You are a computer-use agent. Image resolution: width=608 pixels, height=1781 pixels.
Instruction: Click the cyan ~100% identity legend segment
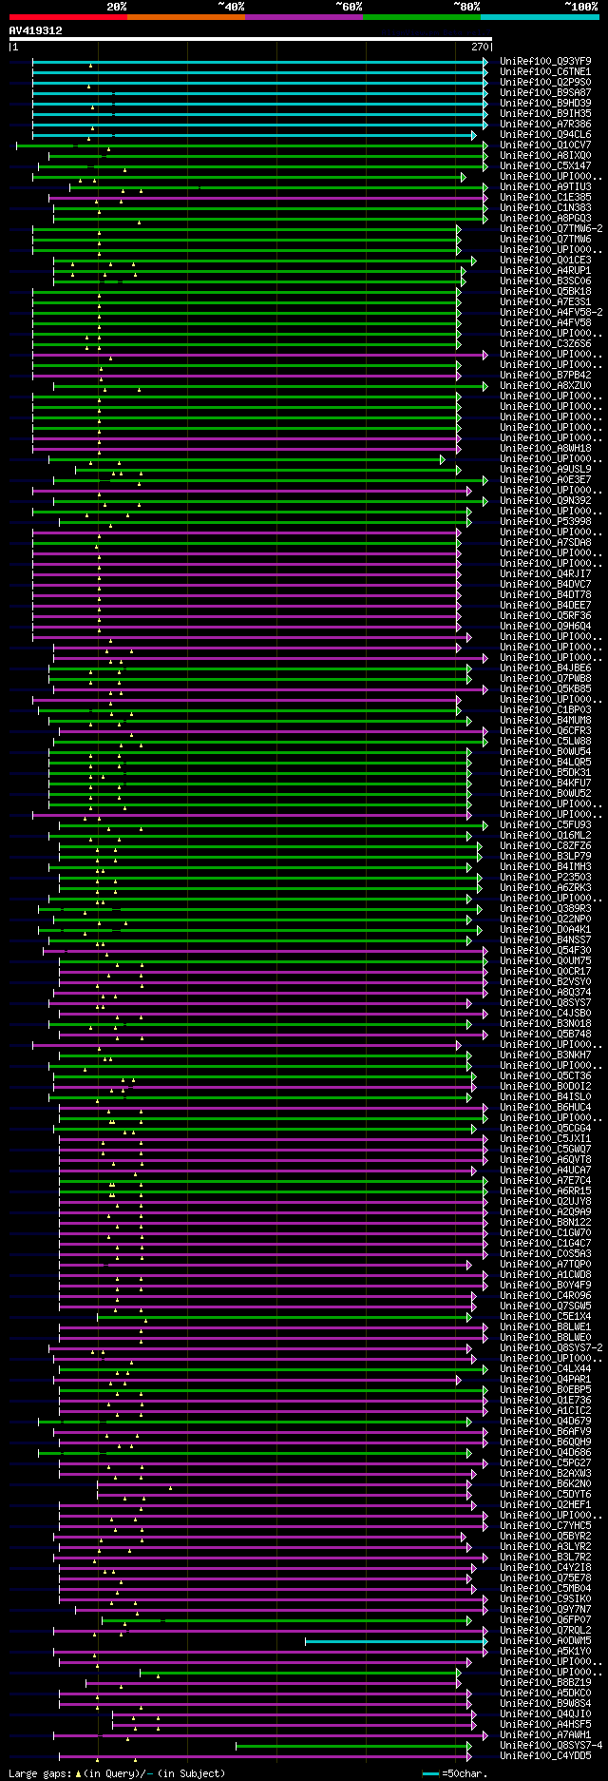[539, 16]
